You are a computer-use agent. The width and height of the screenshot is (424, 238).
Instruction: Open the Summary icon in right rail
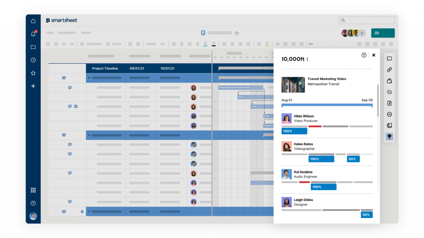tap(389, 126)
